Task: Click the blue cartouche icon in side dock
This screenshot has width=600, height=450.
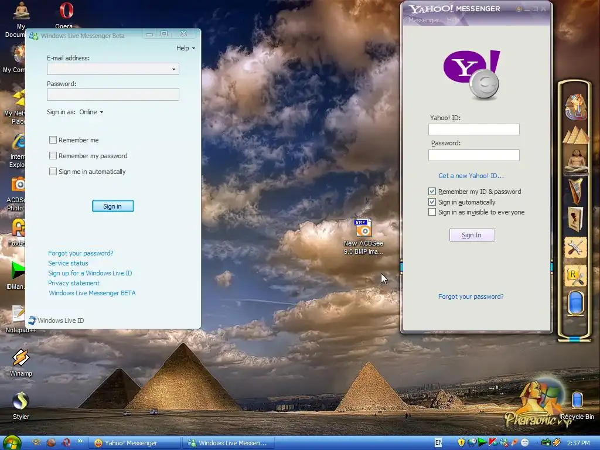Action: [575, 303]
